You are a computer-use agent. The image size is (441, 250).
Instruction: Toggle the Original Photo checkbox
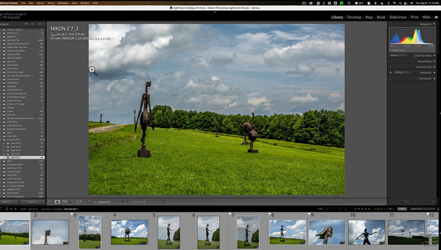coord(391,50)
